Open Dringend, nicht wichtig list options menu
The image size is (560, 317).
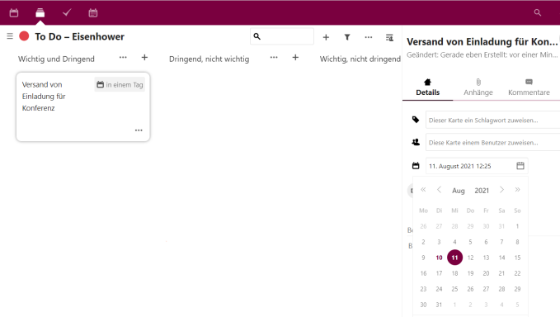click(x=274, y=57)
